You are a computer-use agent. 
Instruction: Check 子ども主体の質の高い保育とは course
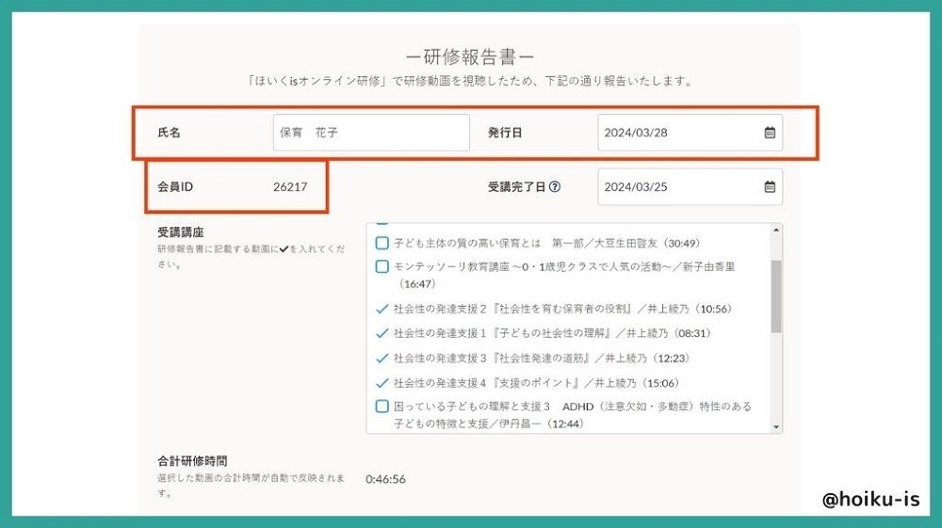pos(382,243)
